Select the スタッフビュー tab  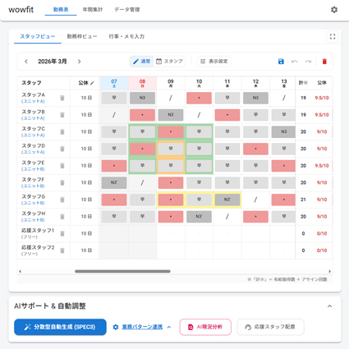38,36
